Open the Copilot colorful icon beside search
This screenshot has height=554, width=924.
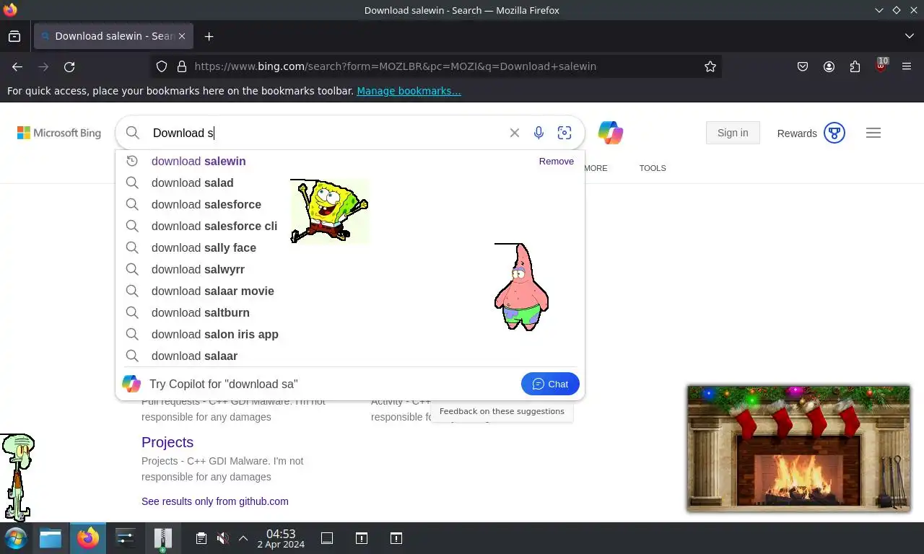(x=610, y=133)
